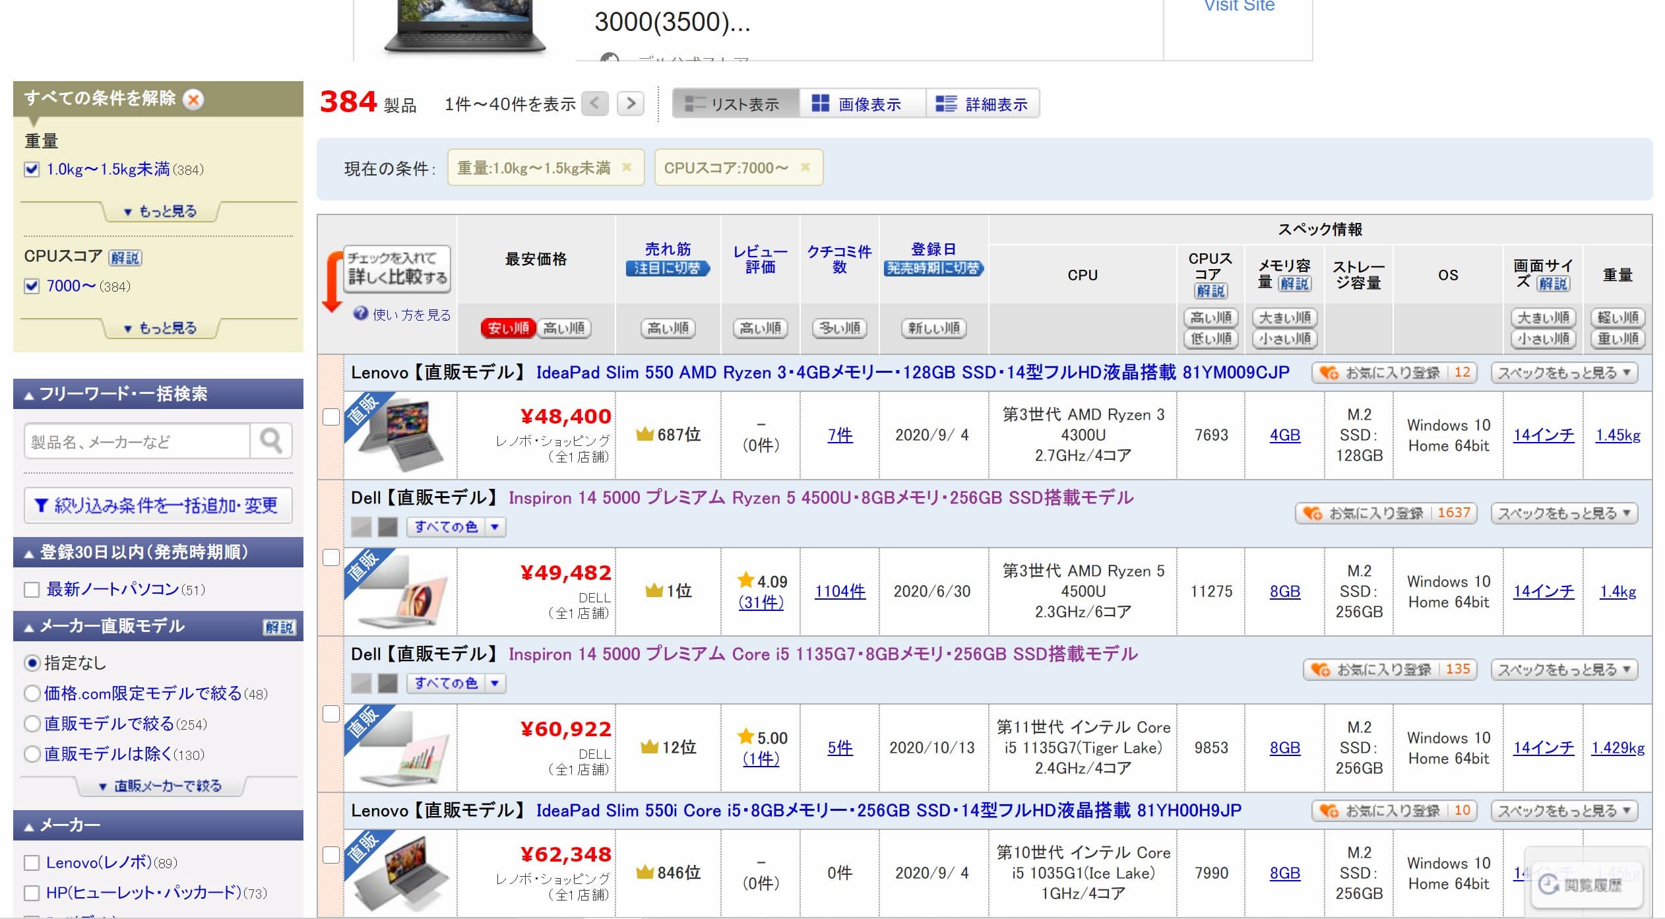Expand スペックをもっと見る for Inspiron Ryzen 5

click(1564, 513)
